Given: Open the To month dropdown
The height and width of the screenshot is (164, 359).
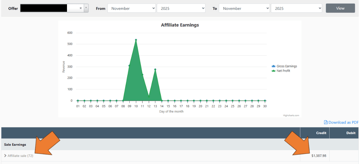Looking at the screenshot, I should (243, 8).
